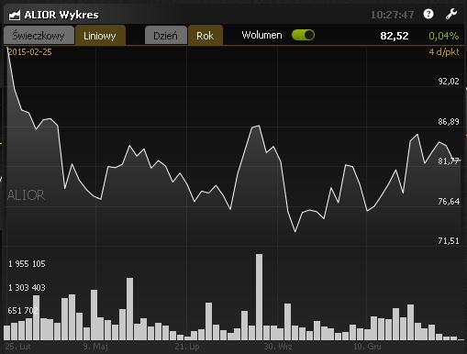Open the help question mark icon

coord(428,14)
